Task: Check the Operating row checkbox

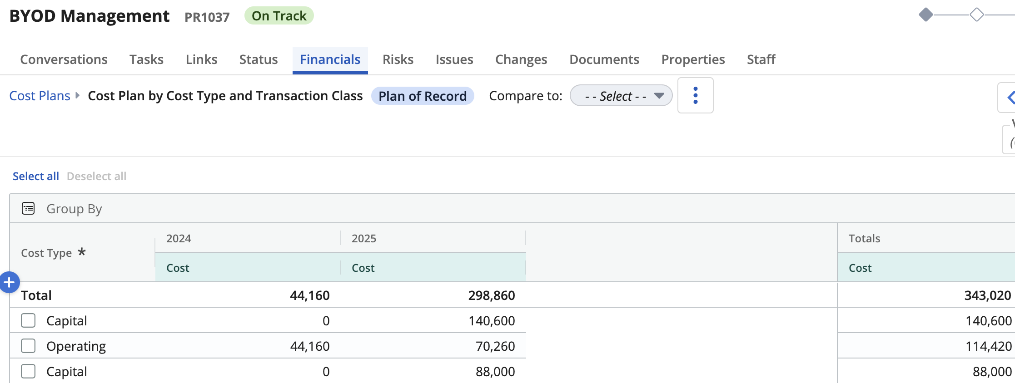Action: click(28, 346)
